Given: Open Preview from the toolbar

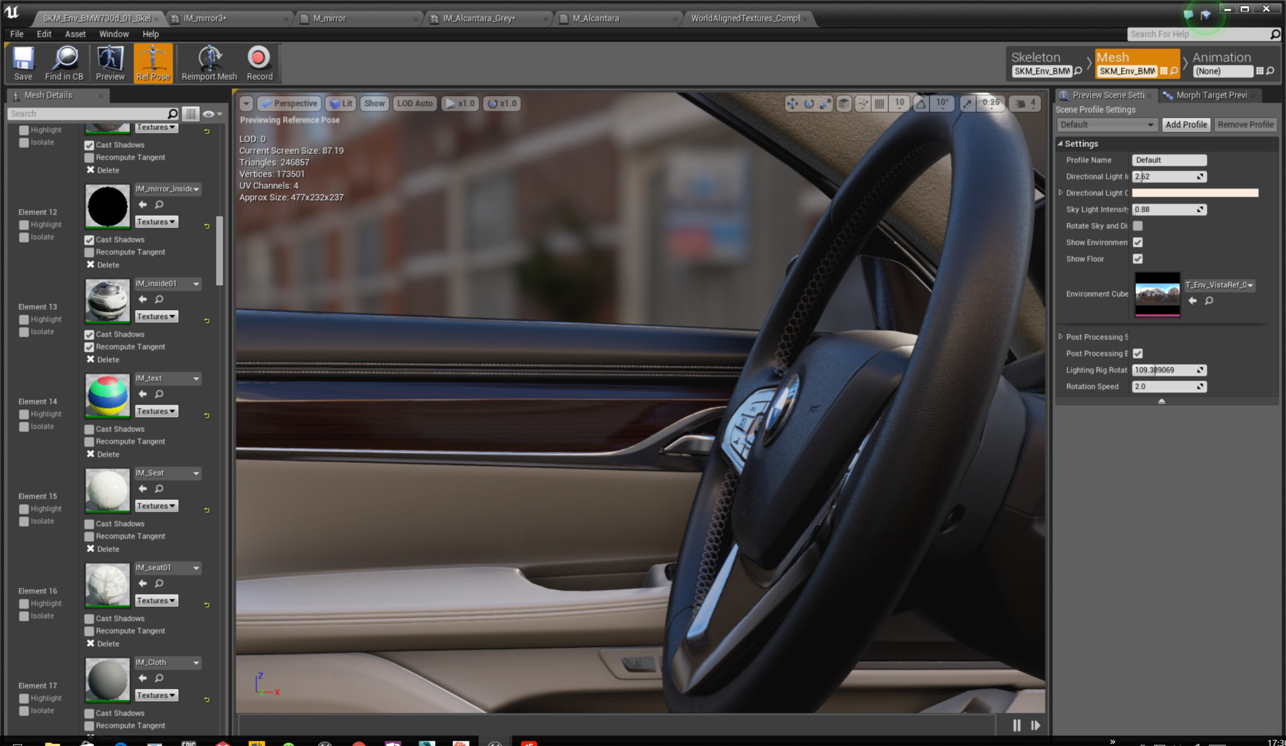Looking at the screenshot, I should [109, 62].
